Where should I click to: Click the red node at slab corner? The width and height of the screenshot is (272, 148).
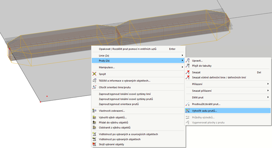pos(40,102)
